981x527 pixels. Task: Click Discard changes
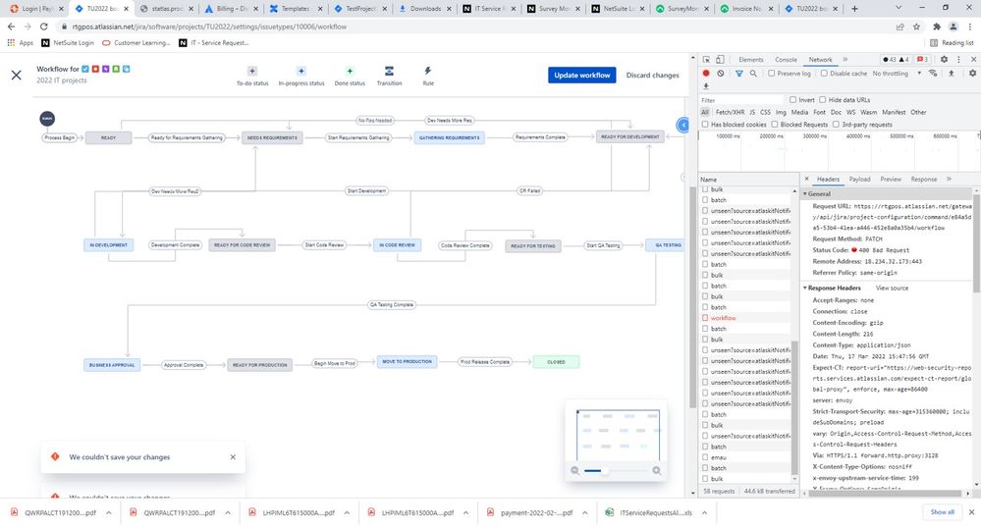652,75
